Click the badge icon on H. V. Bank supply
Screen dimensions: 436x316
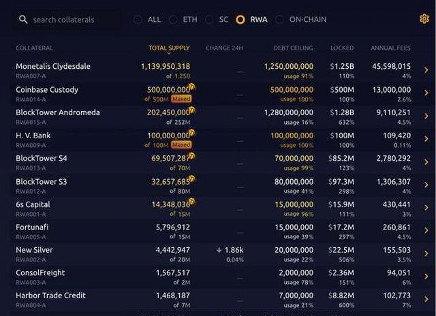tap(193, 133)
